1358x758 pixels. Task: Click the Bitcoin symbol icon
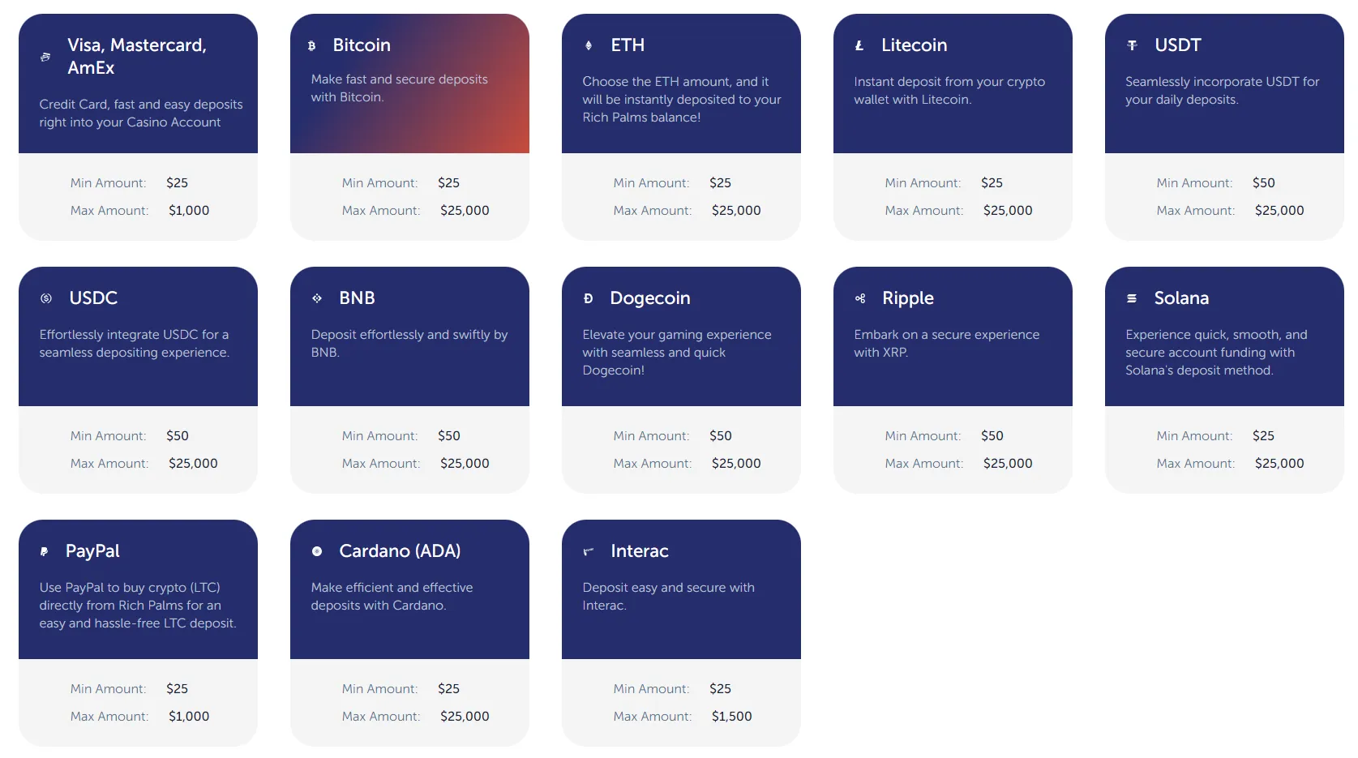pyautogui.click(x=312, y=46)
